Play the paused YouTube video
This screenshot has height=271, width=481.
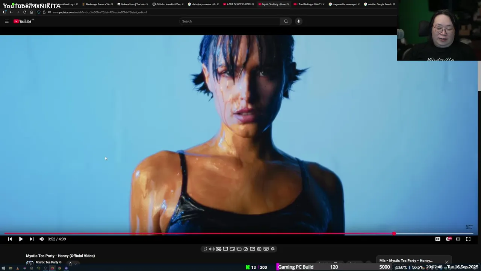coord(21,239)
